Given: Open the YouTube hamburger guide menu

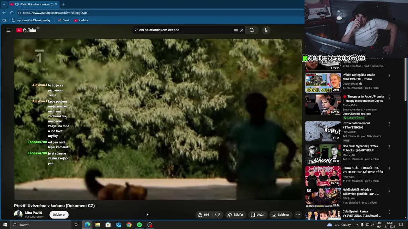Looking at the screenshot, I should pos(9,30).
